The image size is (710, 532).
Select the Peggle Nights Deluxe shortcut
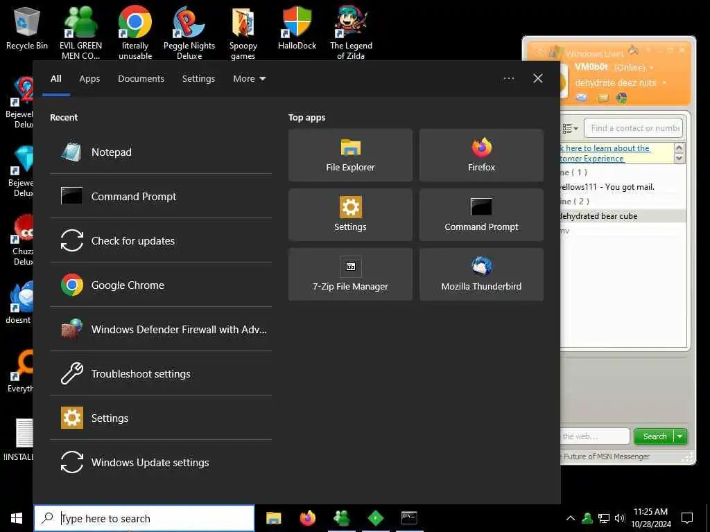pyautogui.click(x=189, y=33)
